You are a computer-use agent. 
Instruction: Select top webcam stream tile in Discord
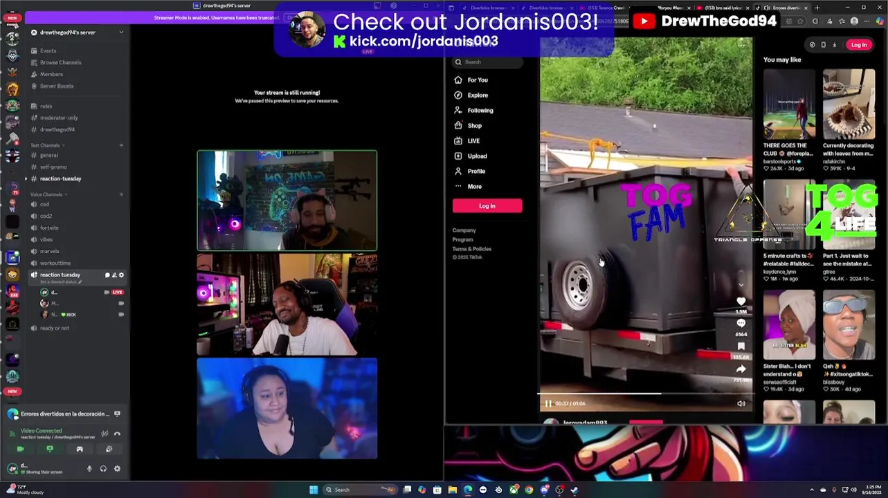pyautogui.click(x=287, y=200)
